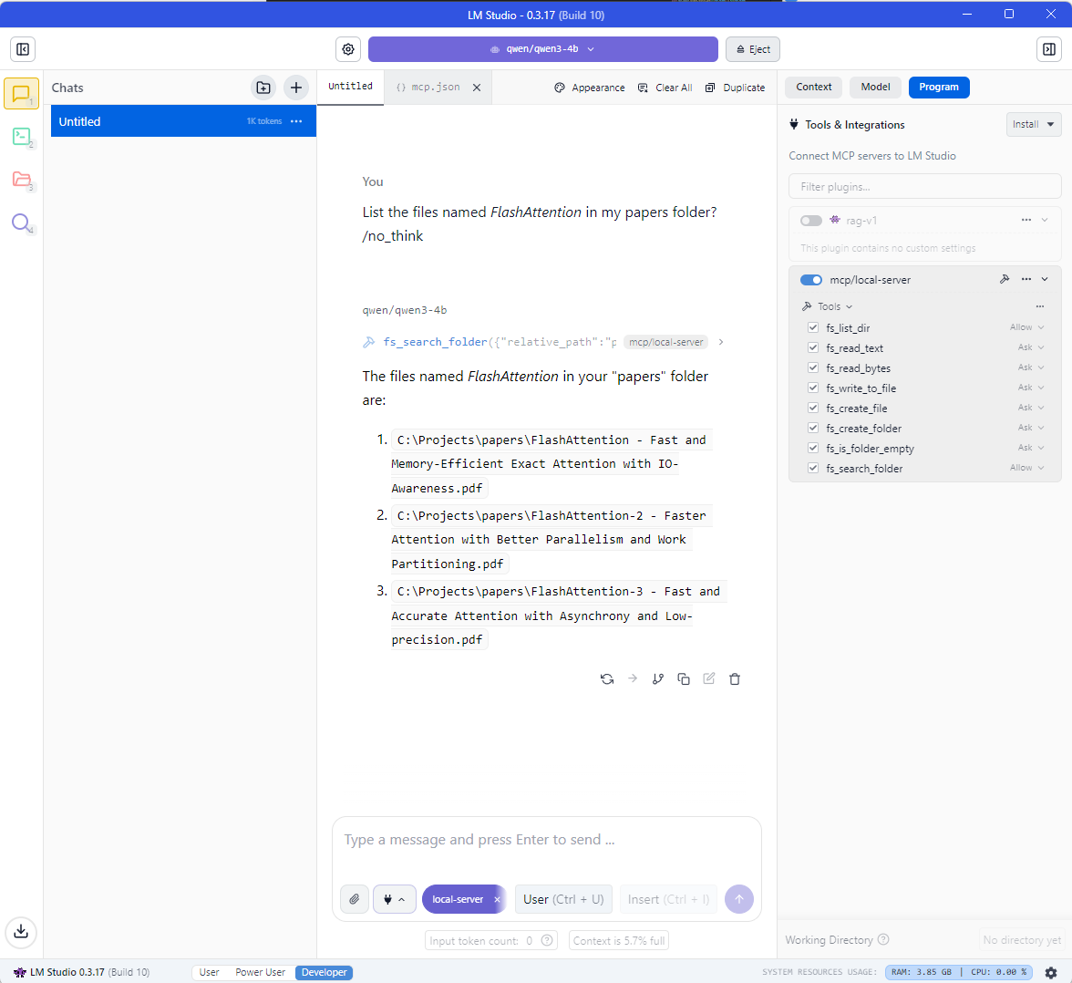The height and width of the screenshot is (983, 1072).
Task: Duplicate the current chat
Action: (735, 88)
